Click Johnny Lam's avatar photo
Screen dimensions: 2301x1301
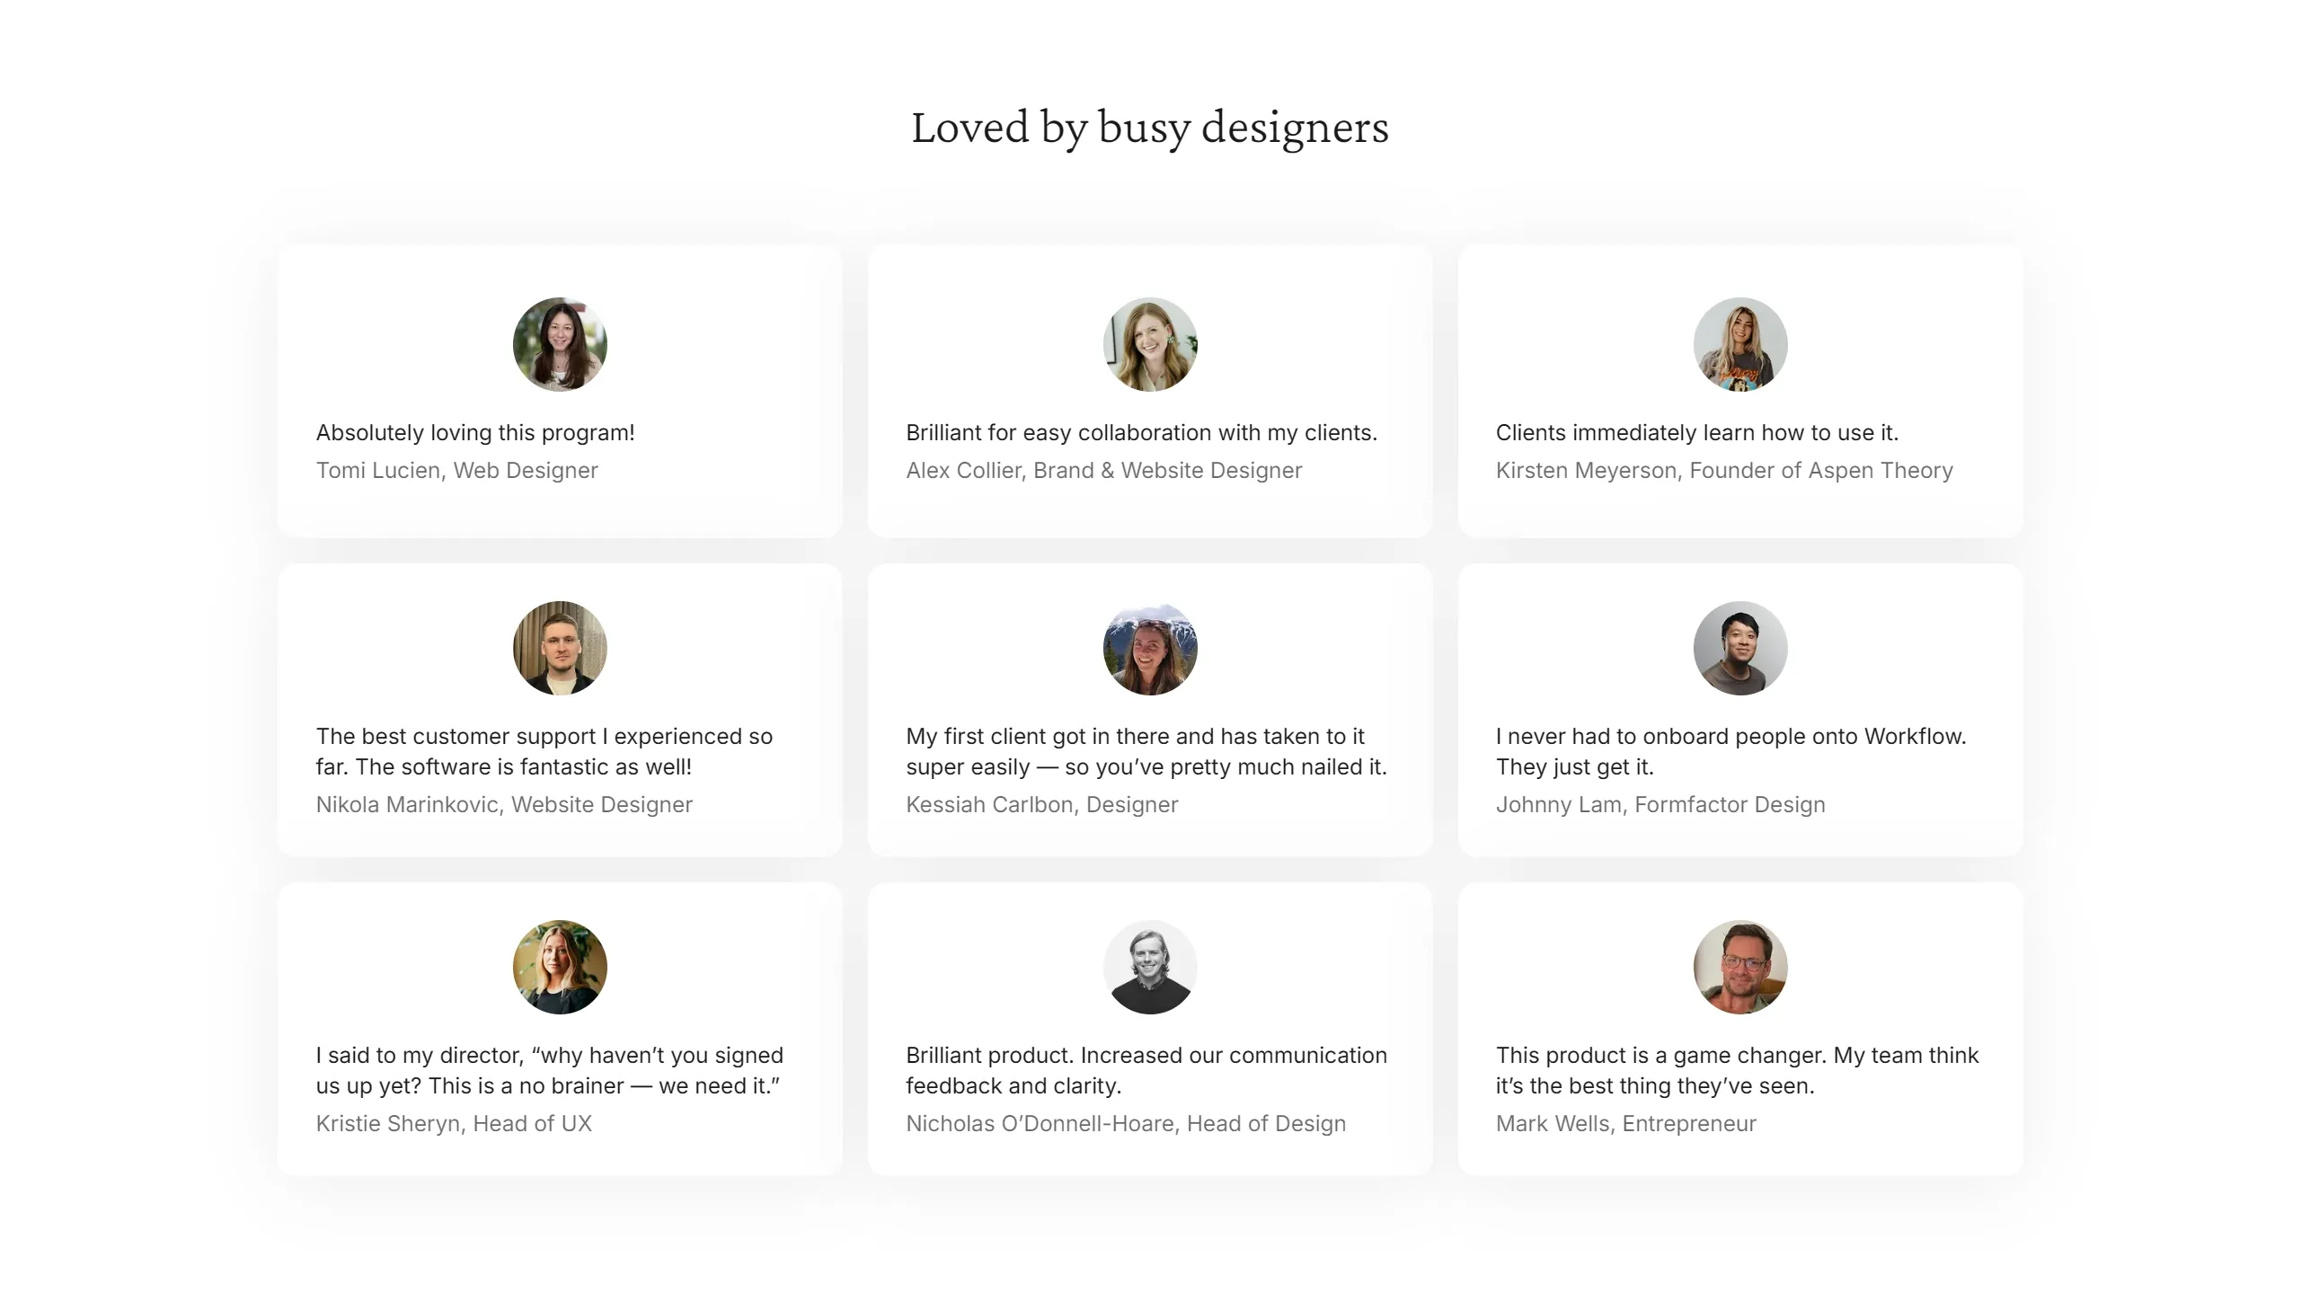click(1739, 649)
